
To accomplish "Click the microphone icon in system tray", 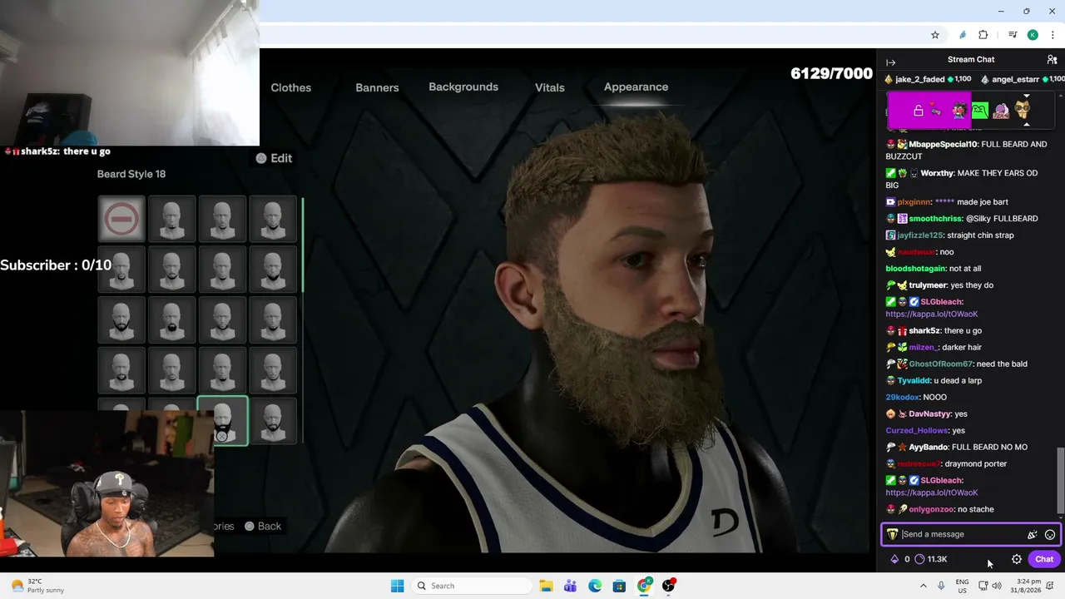I will point(941,586).
